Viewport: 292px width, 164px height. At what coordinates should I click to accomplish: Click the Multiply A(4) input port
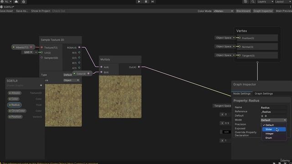click(101, 67)
